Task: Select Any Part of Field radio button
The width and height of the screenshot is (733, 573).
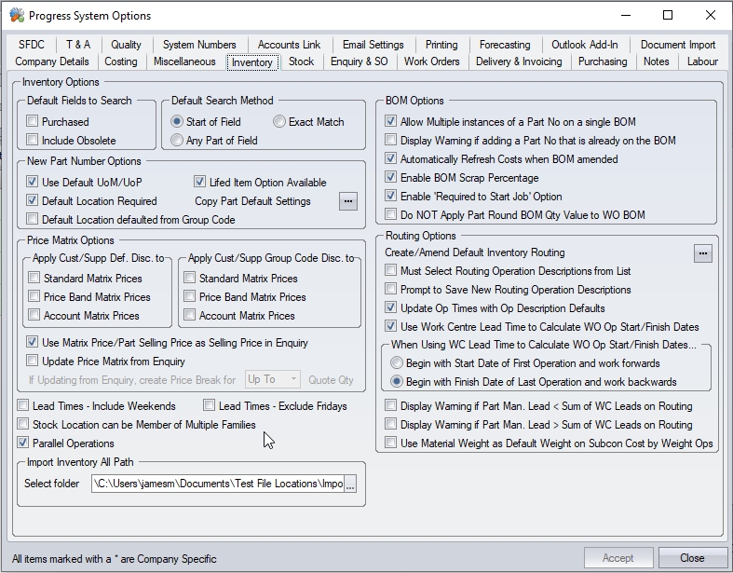Action: click(177, 141)
